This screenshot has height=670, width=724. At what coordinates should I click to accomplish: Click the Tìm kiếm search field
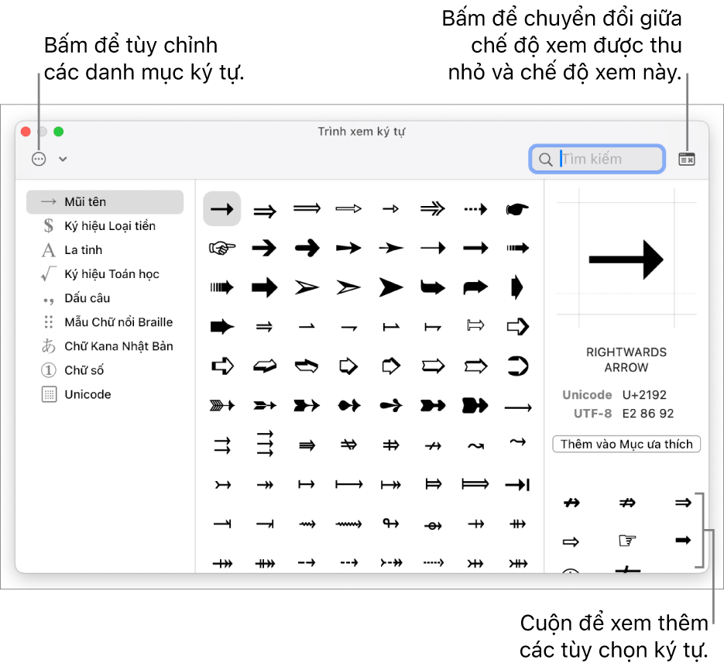click(597, 159)
